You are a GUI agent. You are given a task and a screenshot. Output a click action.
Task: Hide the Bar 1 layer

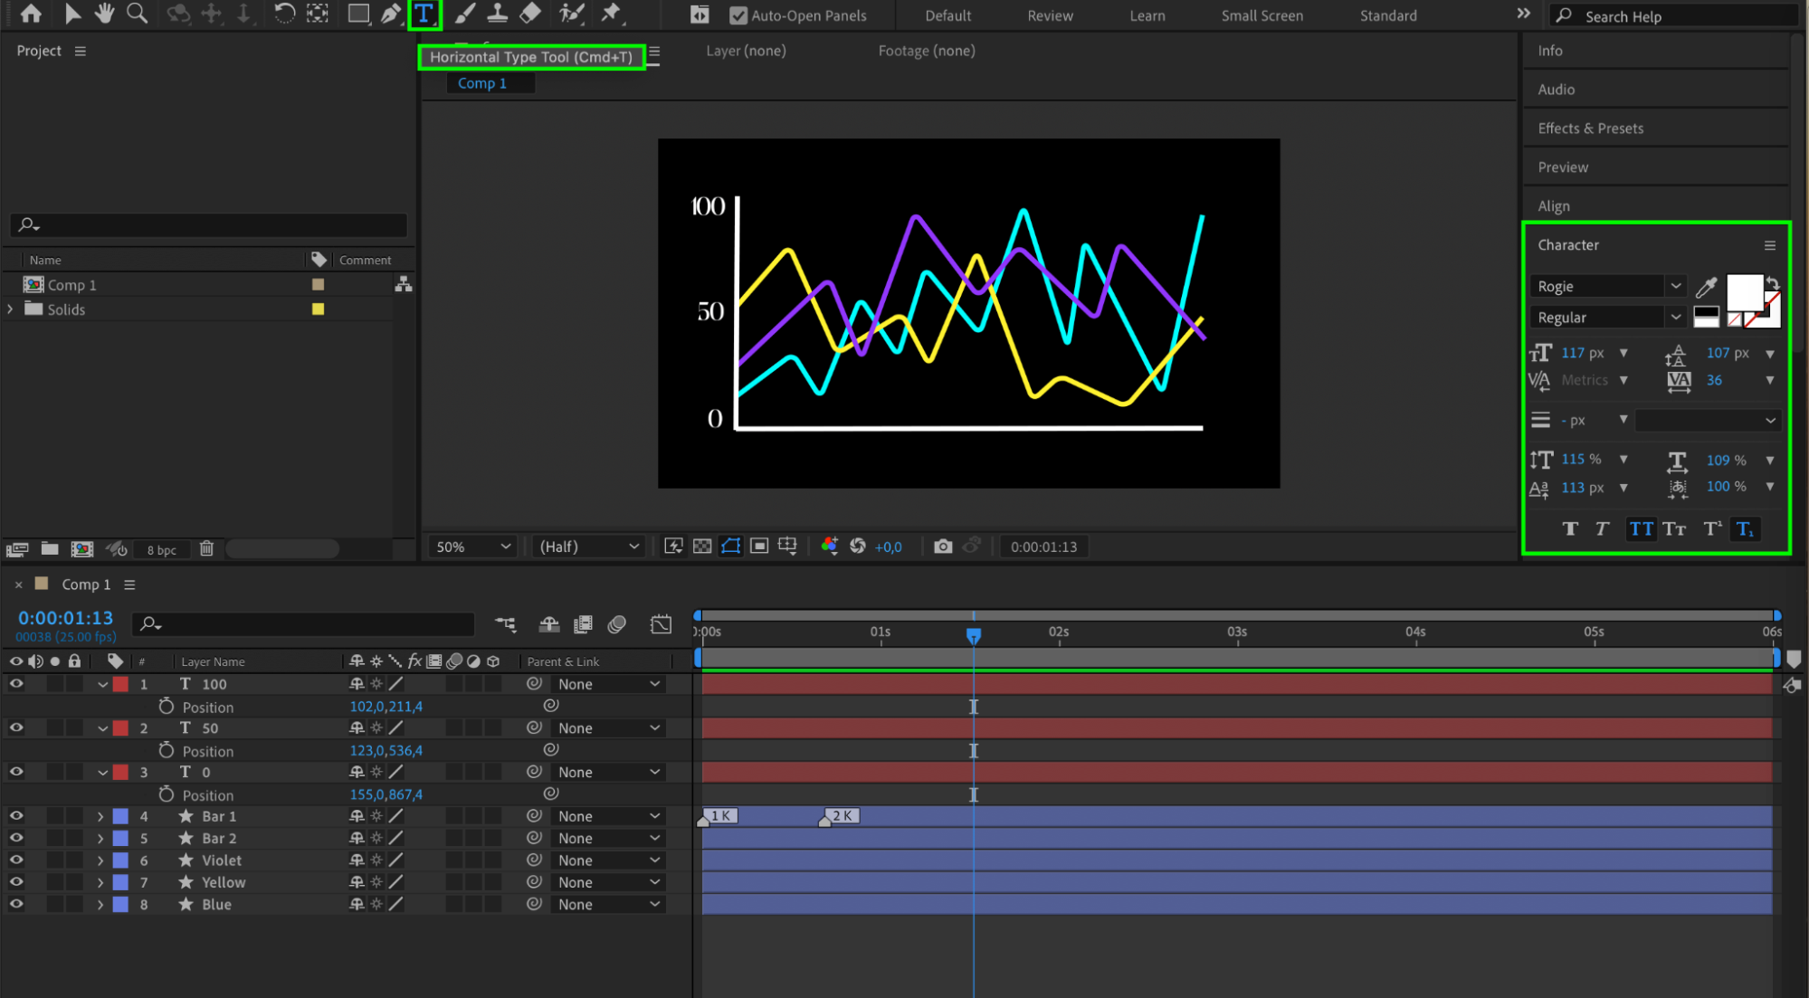coord(16,816)
